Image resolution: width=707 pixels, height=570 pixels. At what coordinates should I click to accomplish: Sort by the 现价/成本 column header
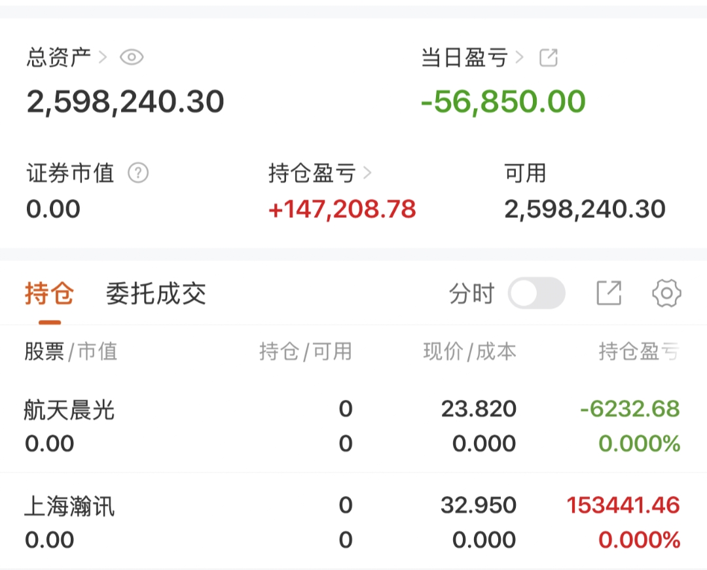coord(469,352)
